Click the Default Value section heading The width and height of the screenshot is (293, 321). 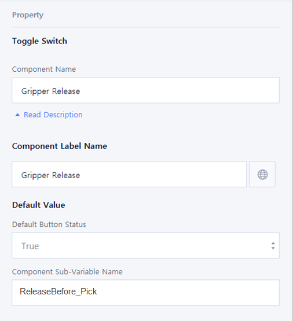point(39,205)
